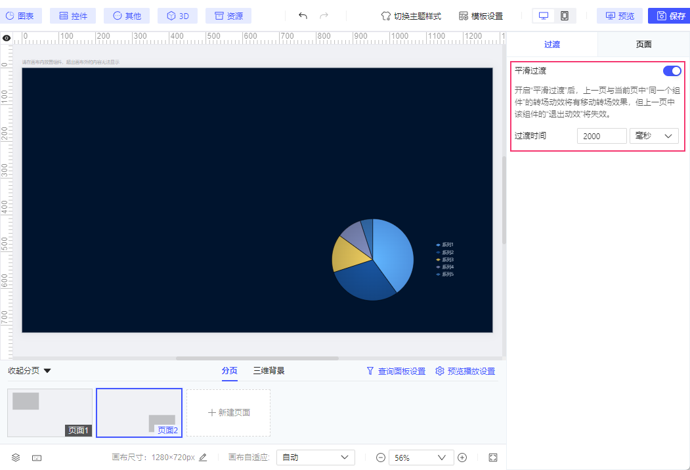Open the 毫秒 time unit dropdown
The width and height of the screenshot is (690, 470).
[x=653, y=136]
